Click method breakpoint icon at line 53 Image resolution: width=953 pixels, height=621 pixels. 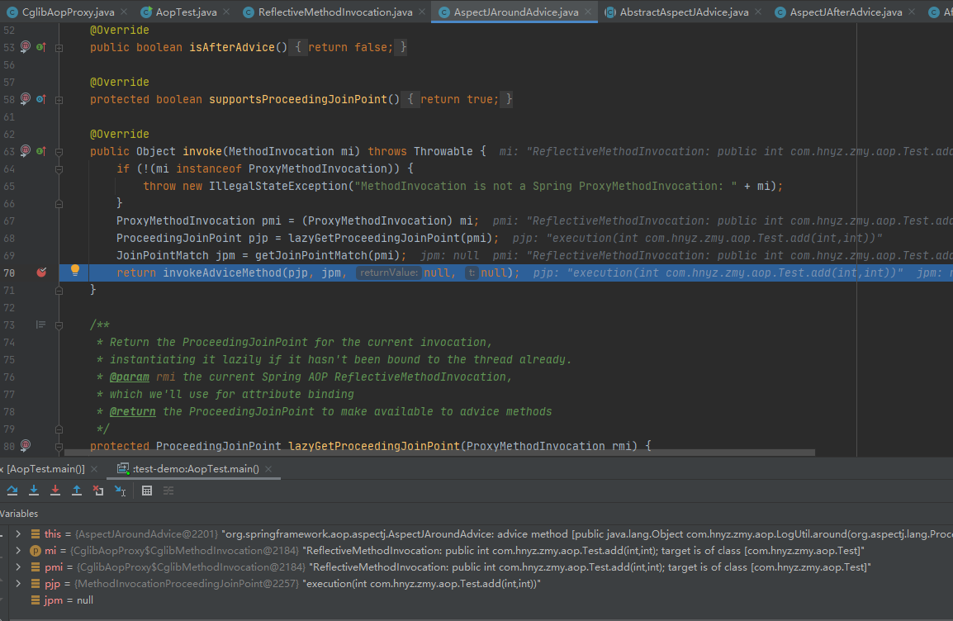(26, 47)
